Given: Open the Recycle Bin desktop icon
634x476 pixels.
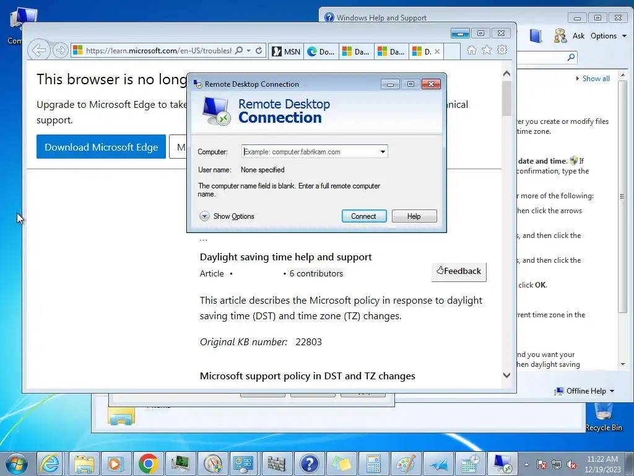Looking at the screenshot, I should 604,417.
